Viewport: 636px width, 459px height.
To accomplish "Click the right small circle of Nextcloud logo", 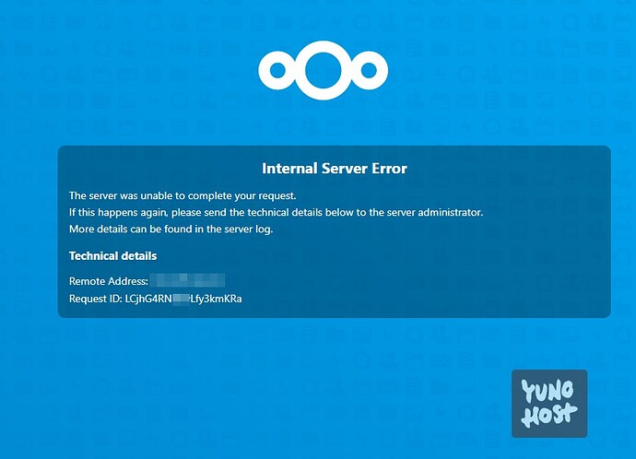I will pyautogui.click(x=369, y=70).
